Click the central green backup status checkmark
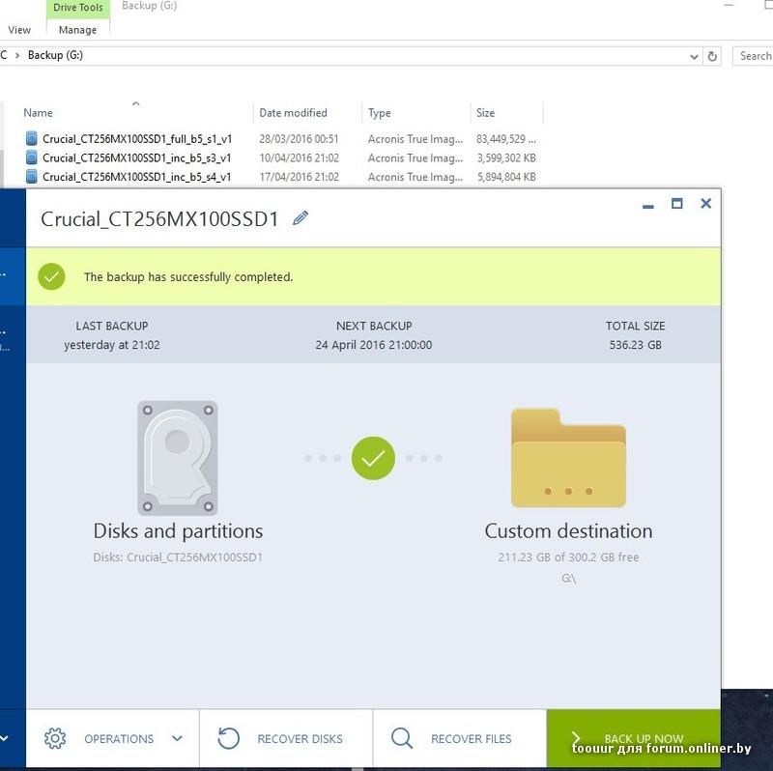The image size is (773, 771). (373, 458)
